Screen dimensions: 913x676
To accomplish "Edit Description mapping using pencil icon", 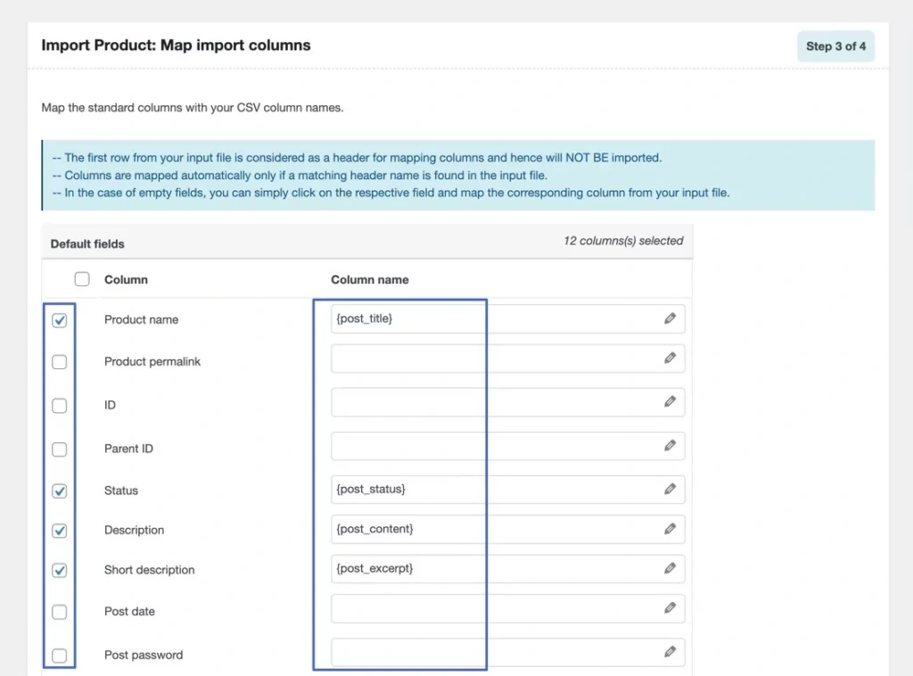I will click(x=670, y=529).
